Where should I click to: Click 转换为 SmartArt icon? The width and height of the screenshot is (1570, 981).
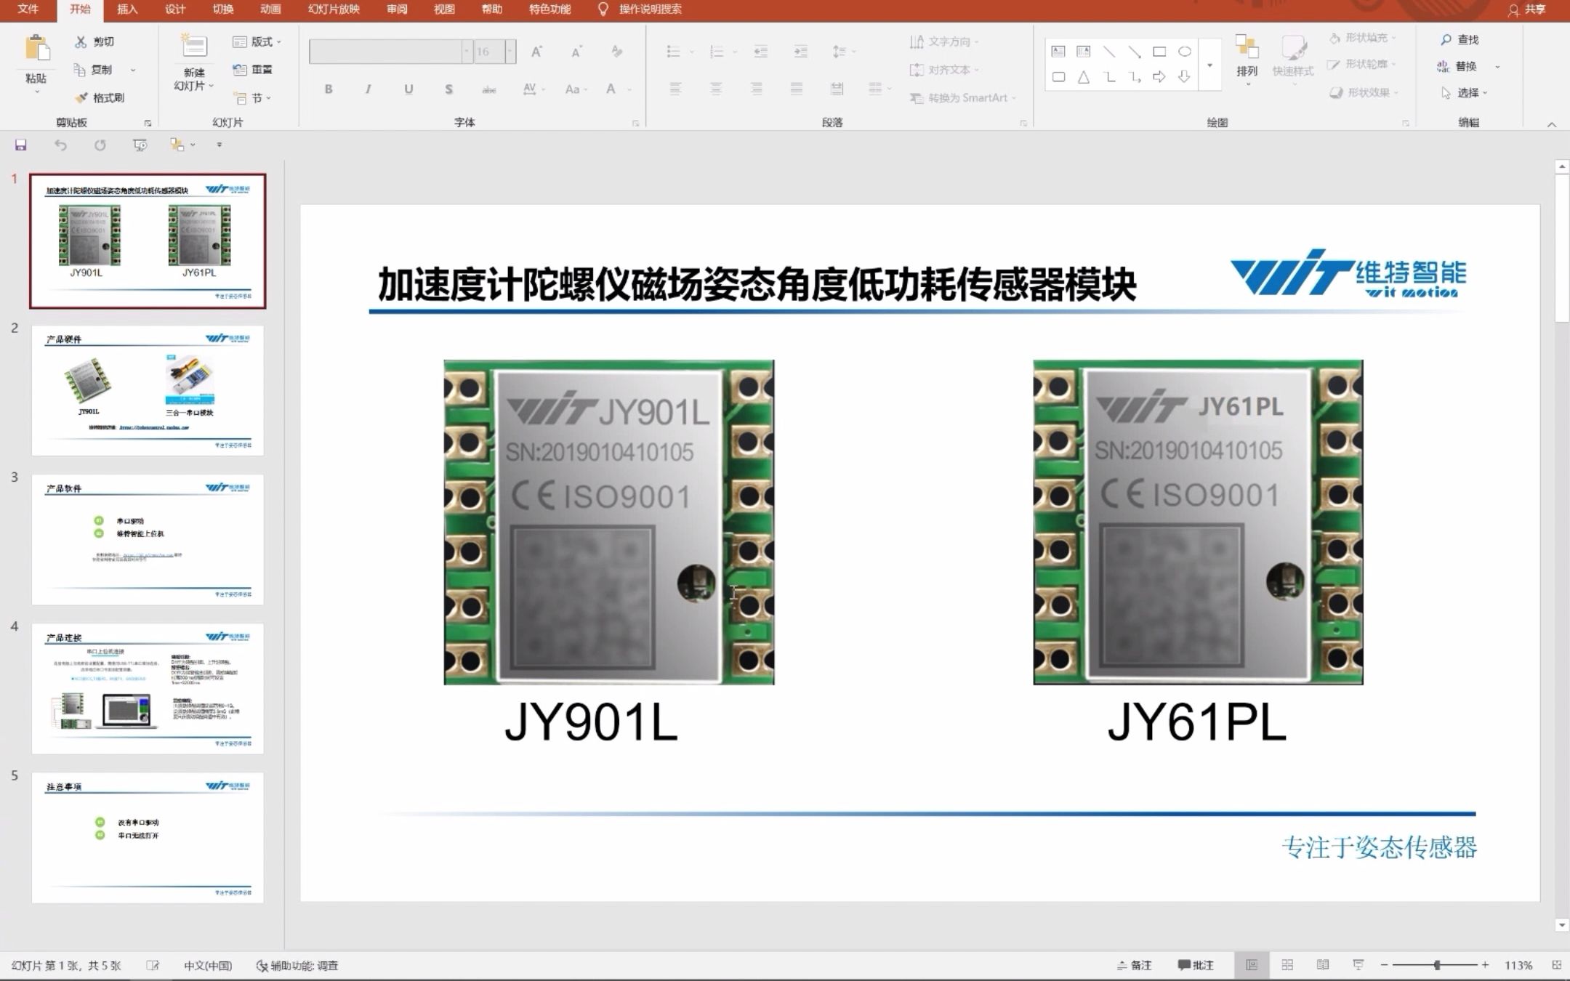coord(917,98)
